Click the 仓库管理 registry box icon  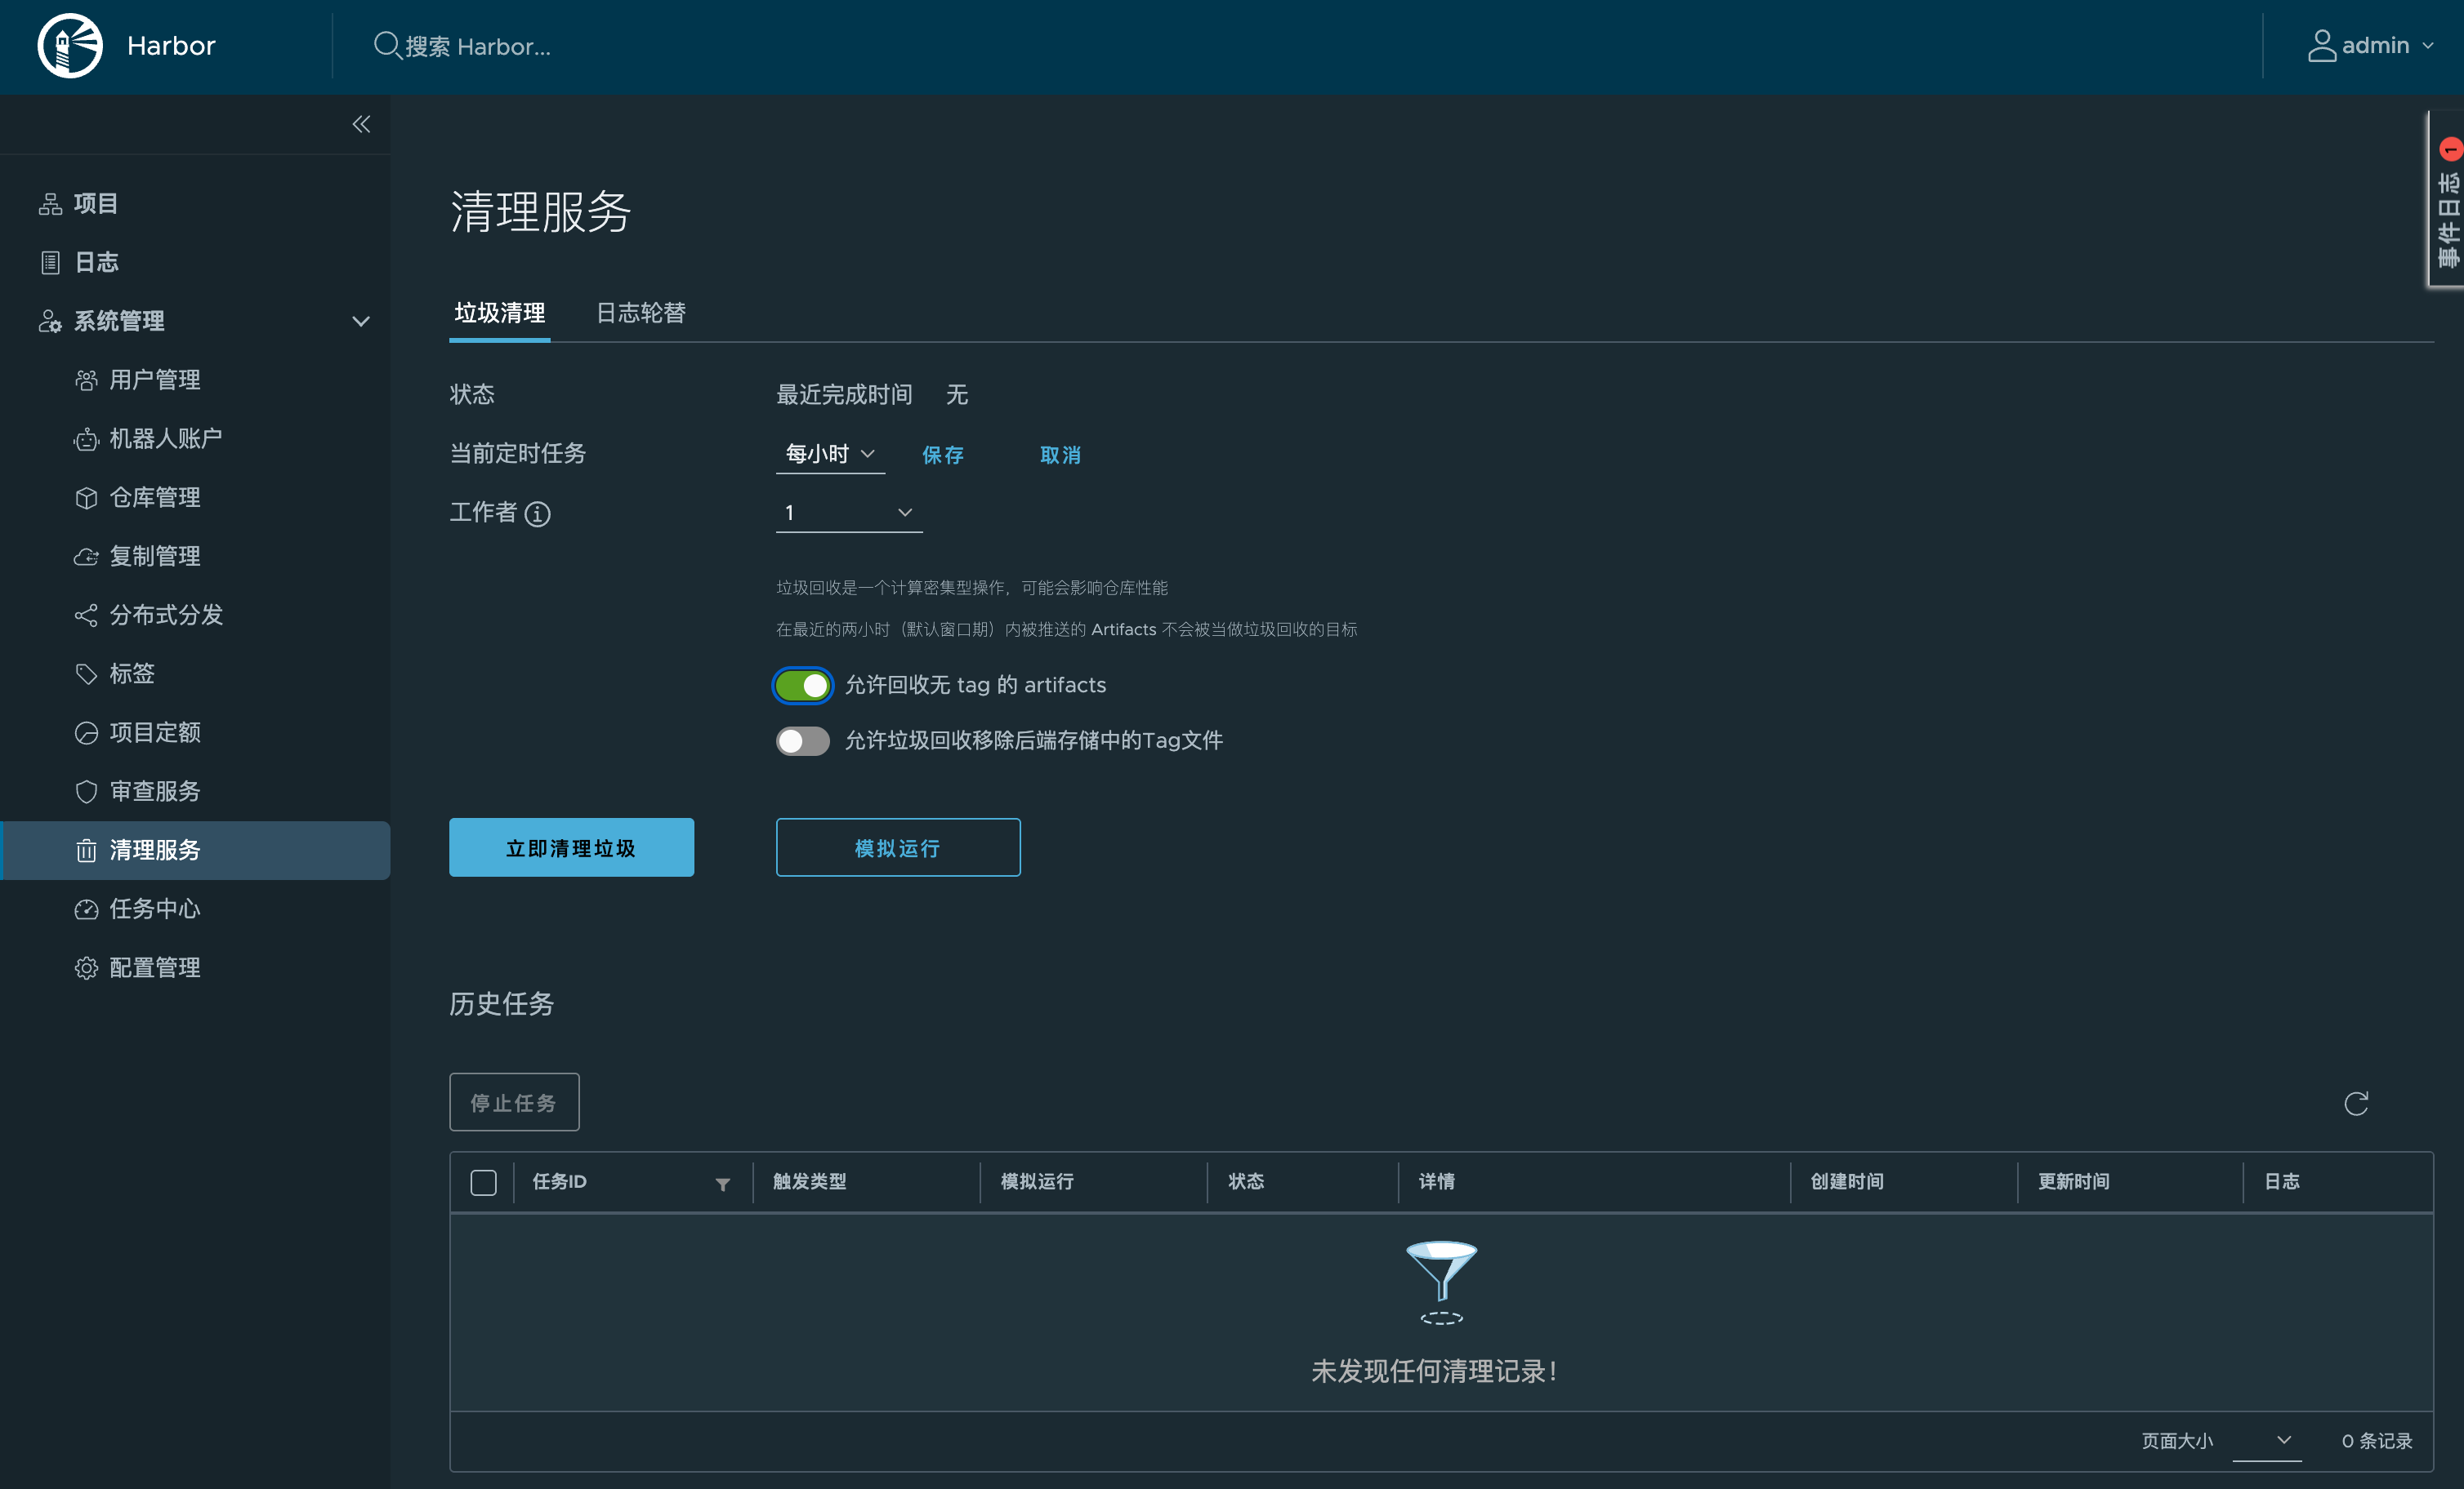pos(86,498)
